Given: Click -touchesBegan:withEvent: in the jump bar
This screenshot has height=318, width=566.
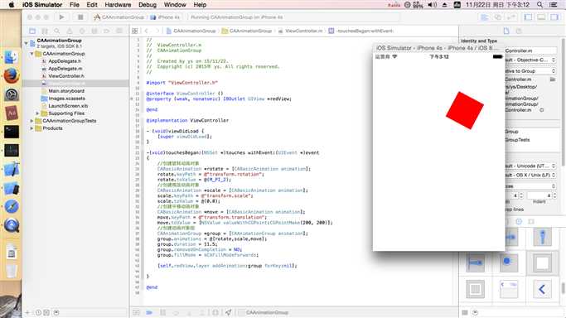Looking at the screenshot, I should click(x=361, y=31).
